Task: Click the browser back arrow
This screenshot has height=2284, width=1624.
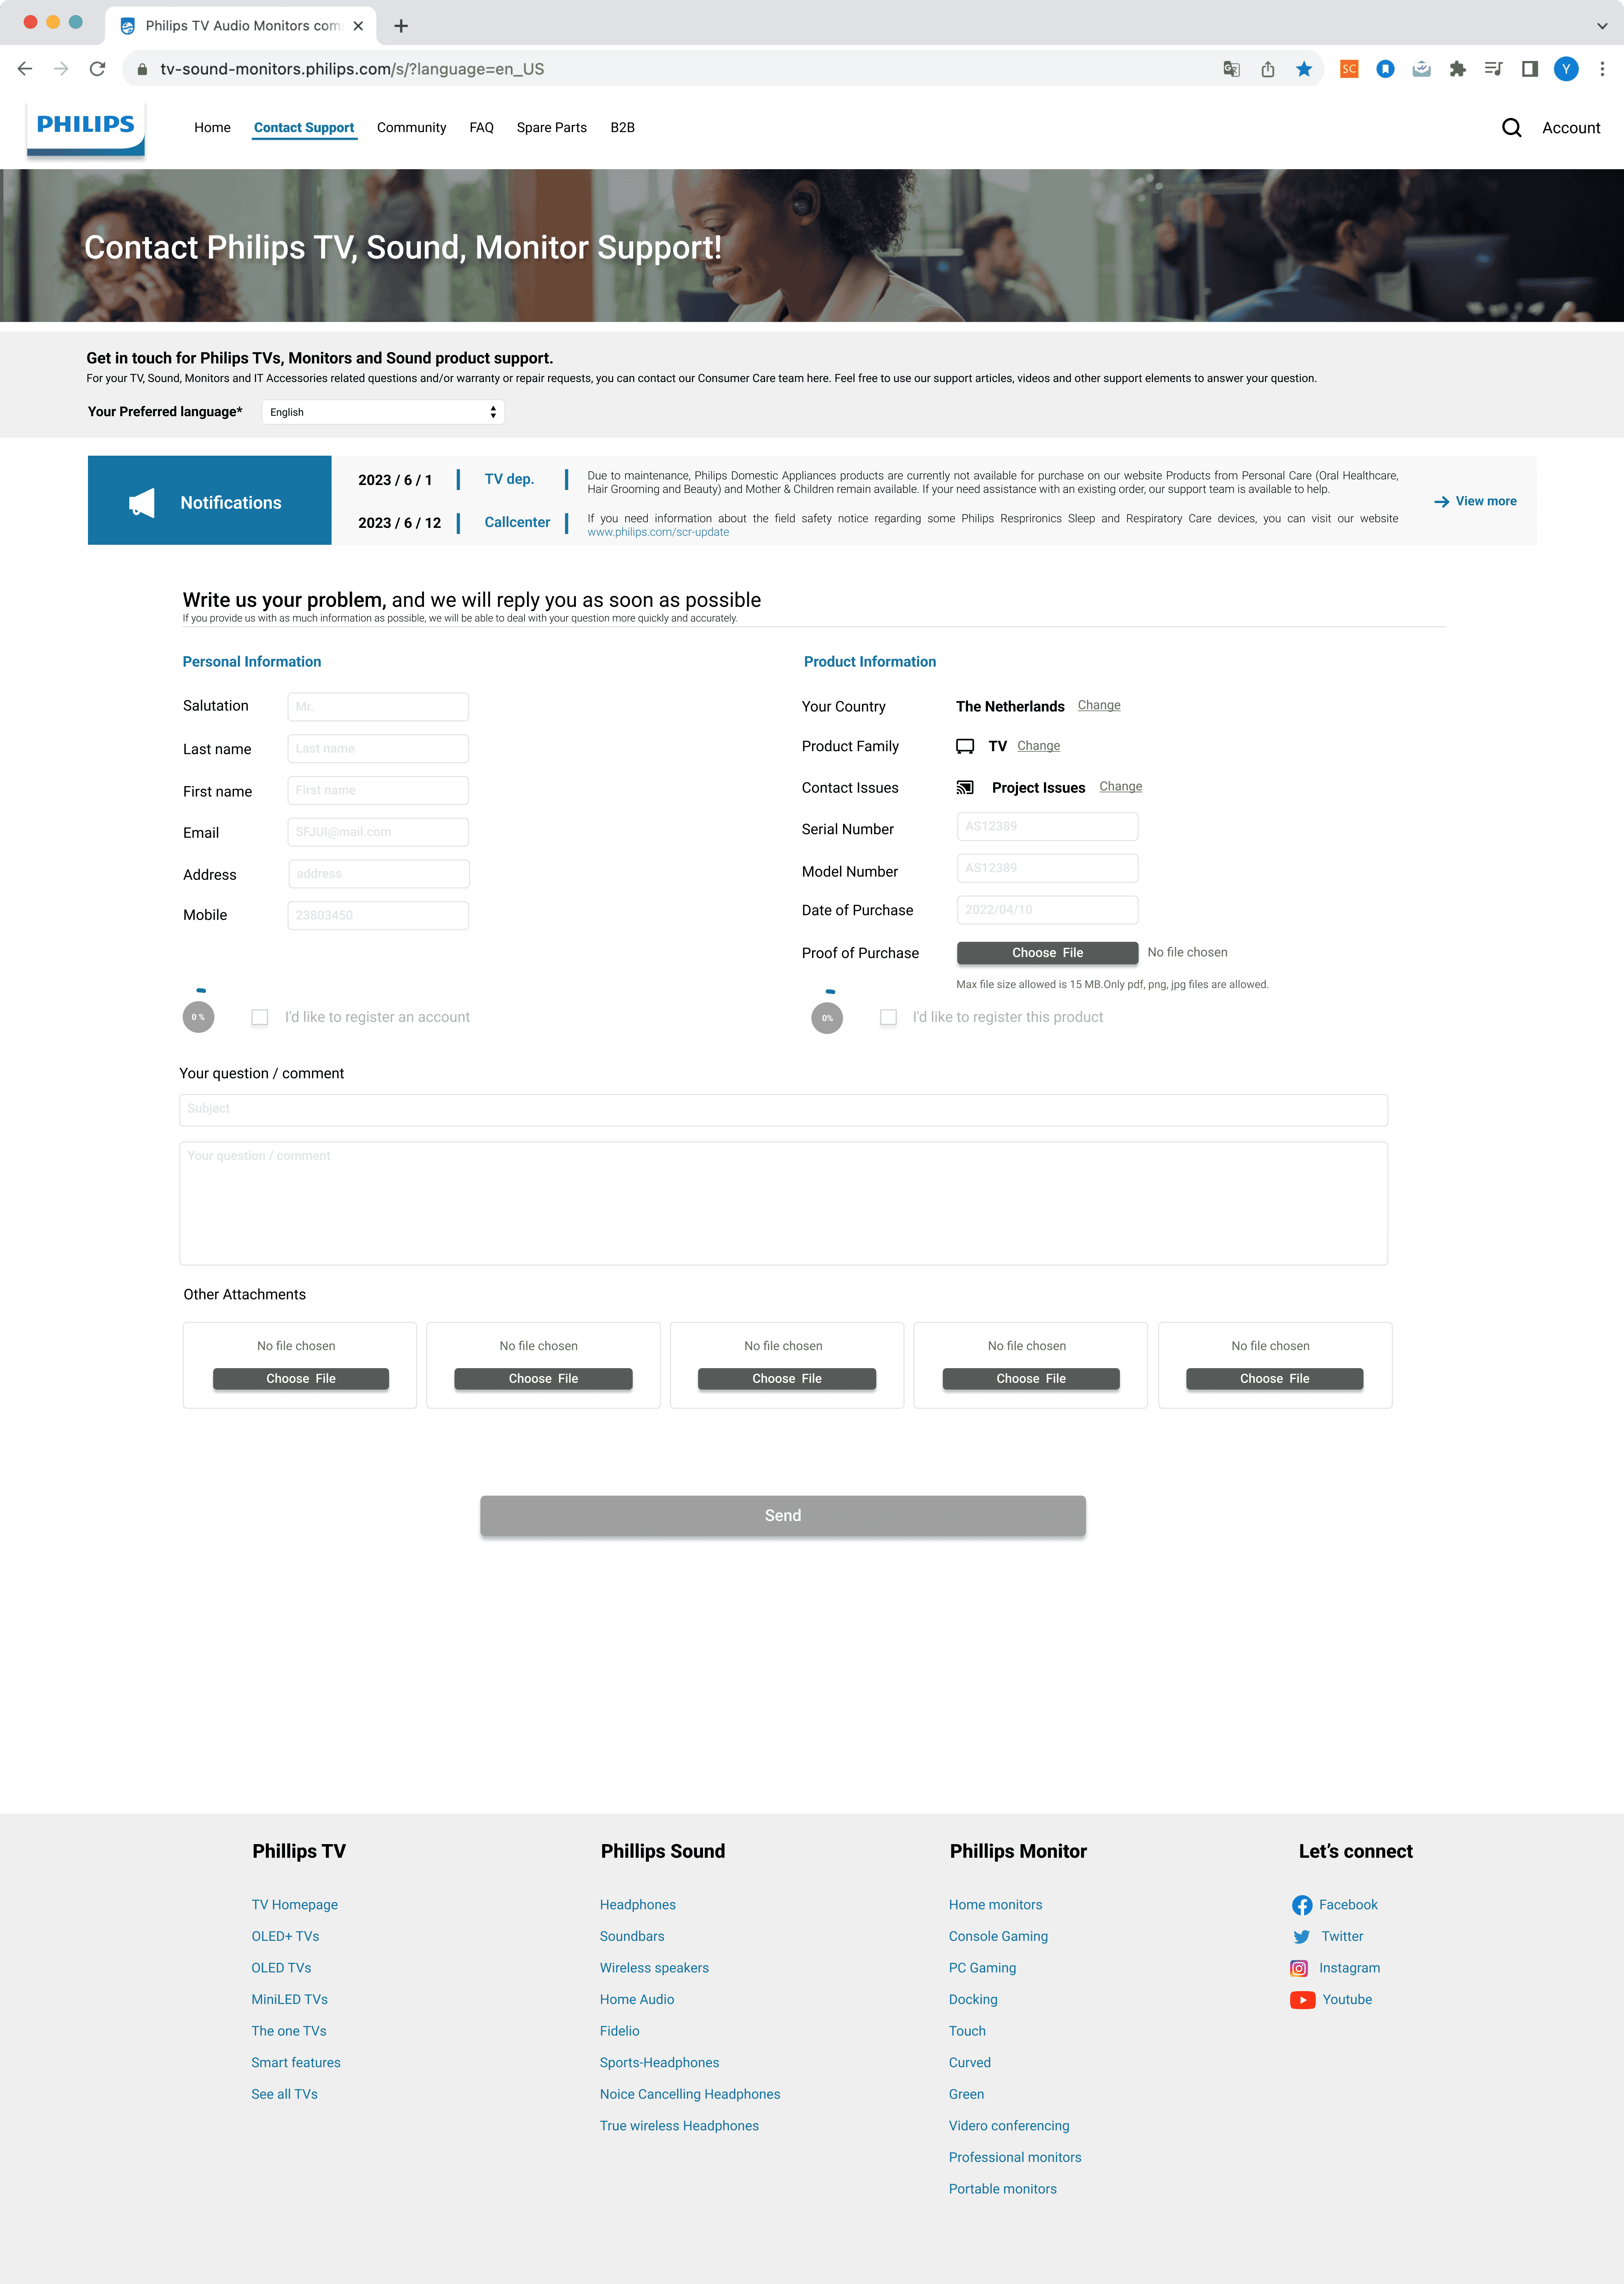Action: pyautogui.click(x=25, y=69)
